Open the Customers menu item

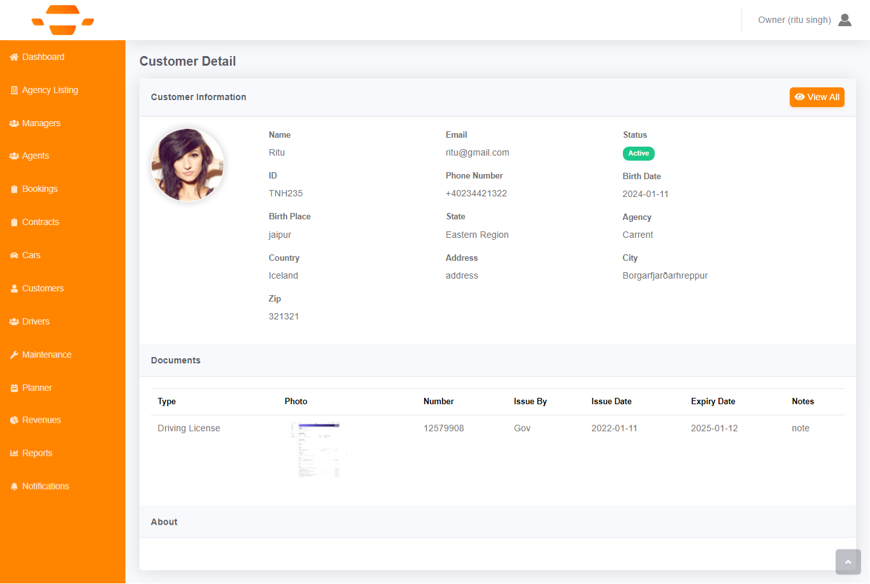click(43, 288)
